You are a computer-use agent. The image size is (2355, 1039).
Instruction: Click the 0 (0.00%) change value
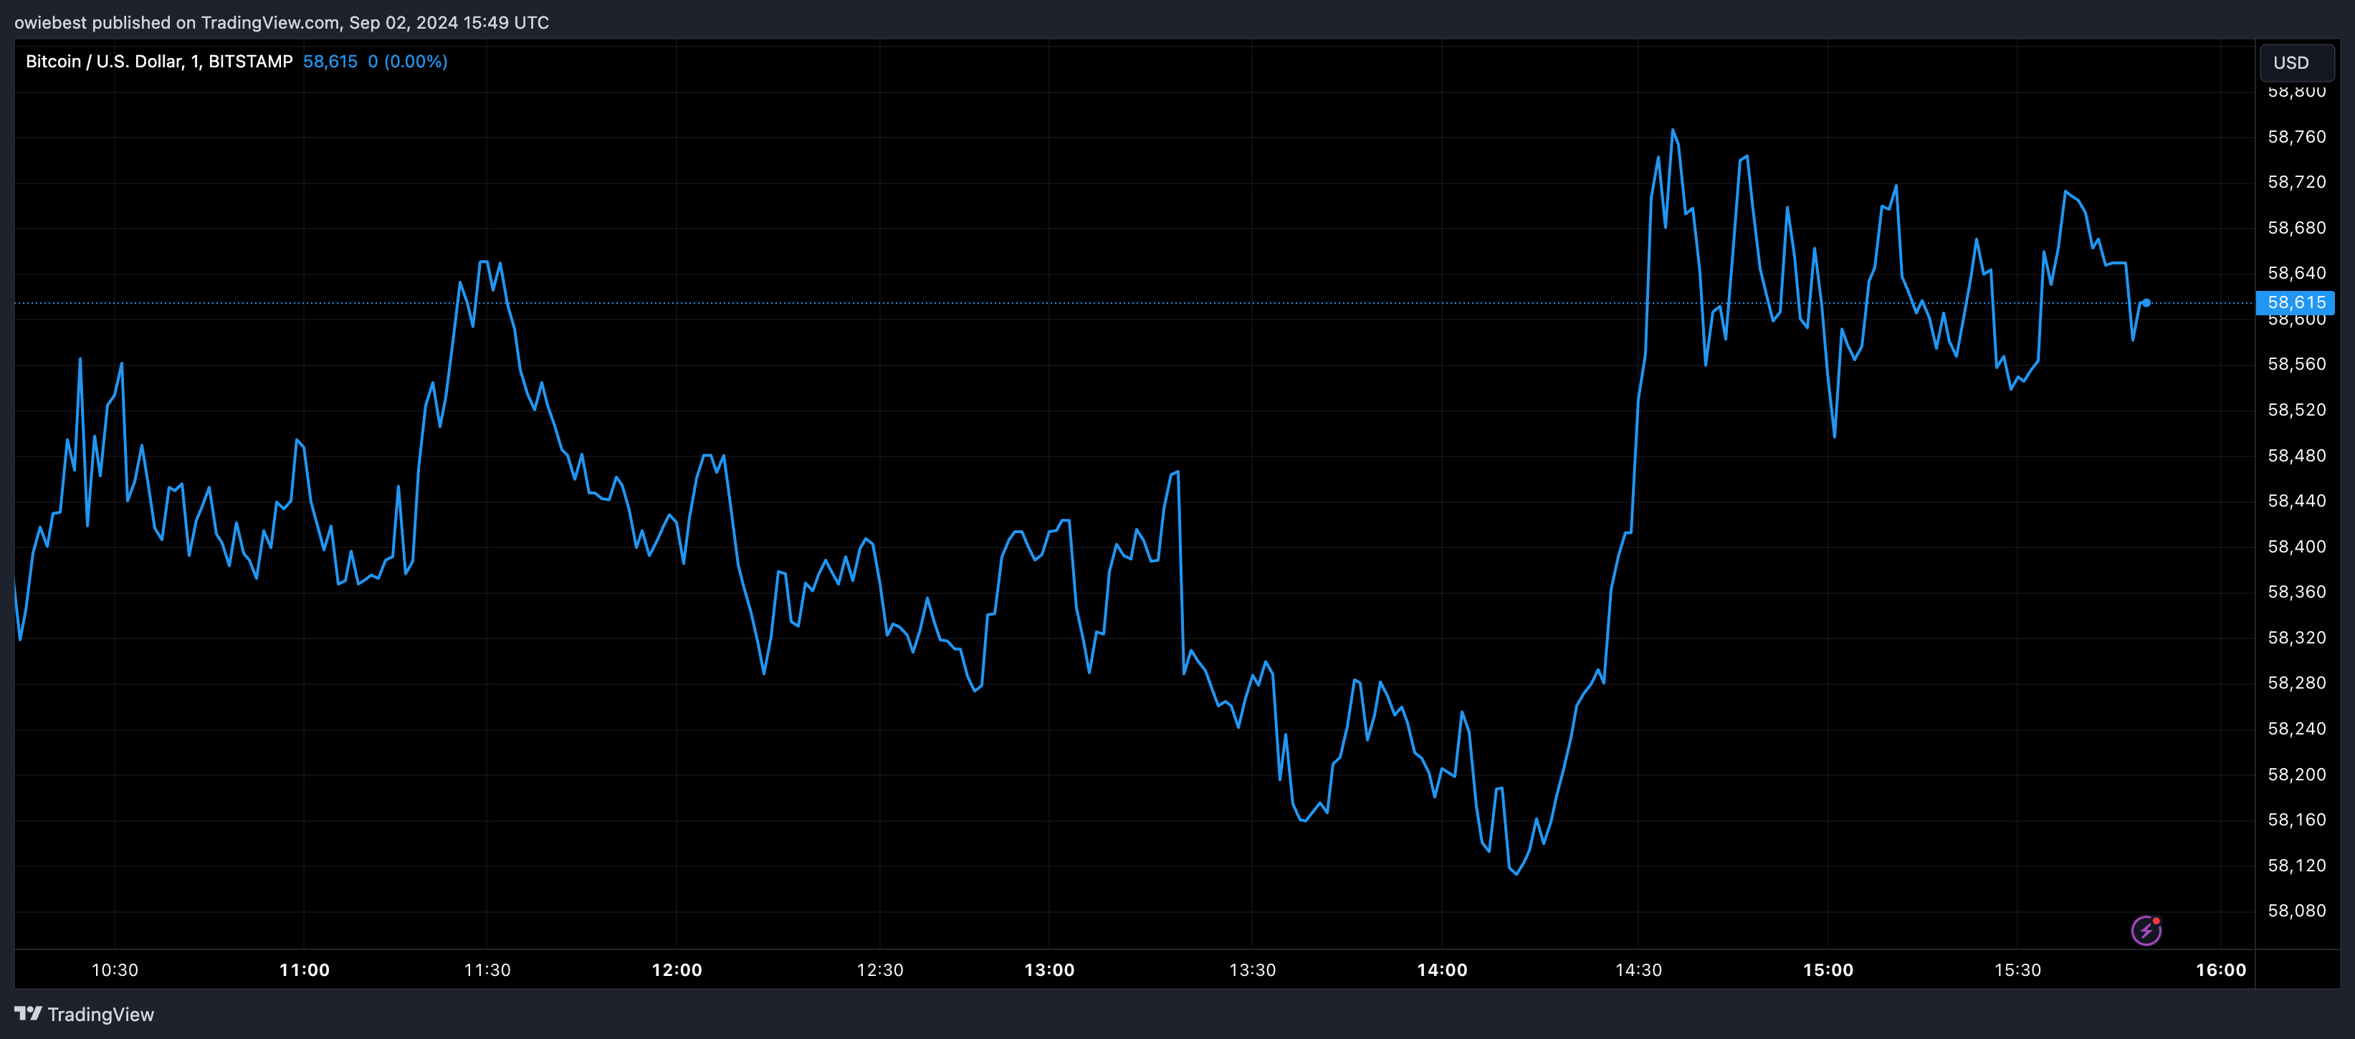click(408, 61)
